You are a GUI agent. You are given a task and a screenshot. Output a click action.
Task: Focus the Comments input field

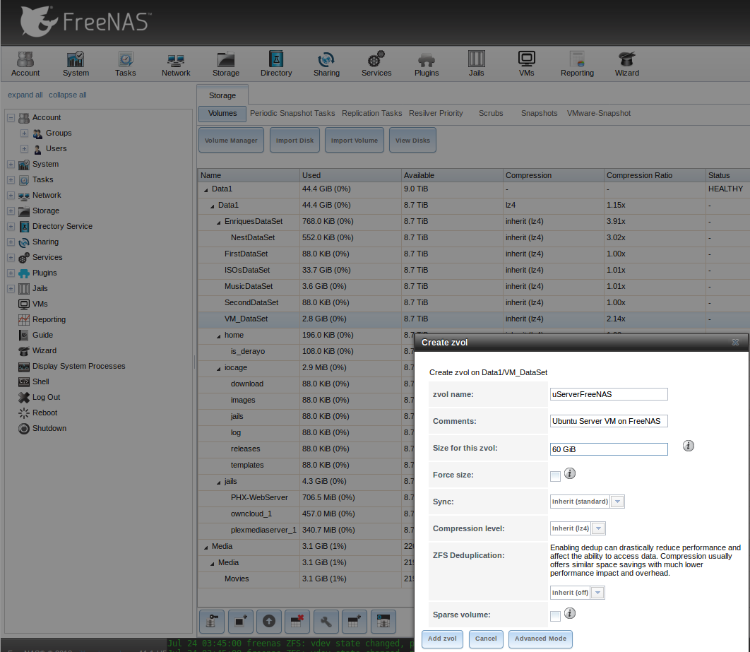coord(609,421)
